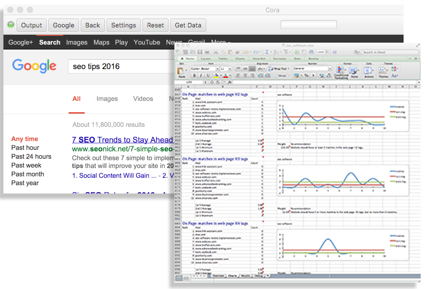Image resolution: width=431 pixels, height=289 pixels.
Task: Click the Themes icon in Excel ribbon
Action: point(383,71)
